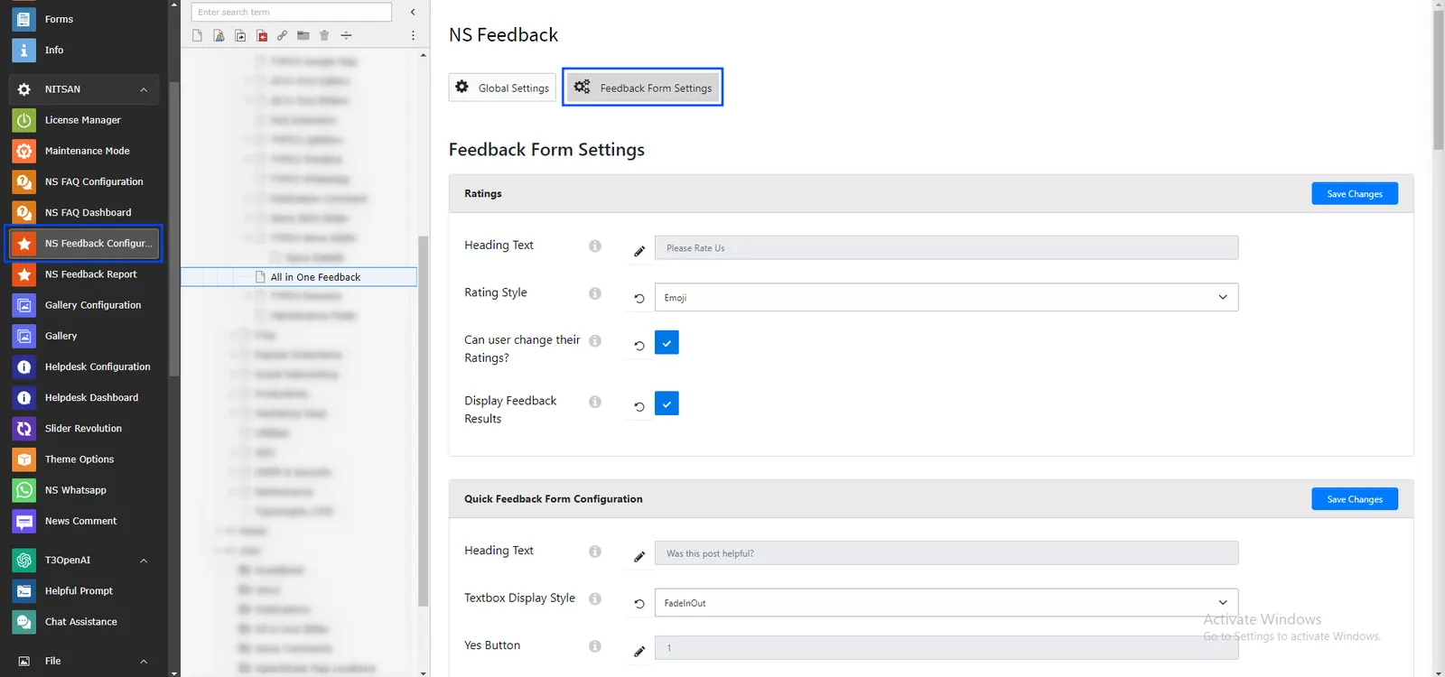Select the Gallery module in sidebar

click(84, 336)
